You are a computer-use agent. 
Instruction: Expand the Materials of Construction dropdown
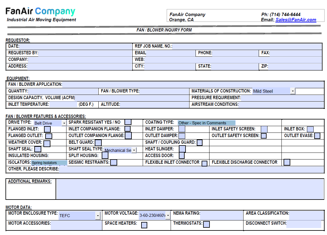point(293,91)
